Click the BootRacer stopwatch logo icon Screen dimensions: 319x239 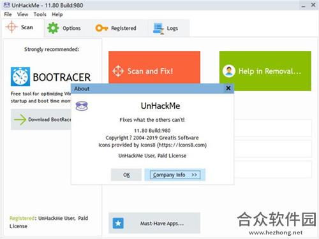[20, 76]
